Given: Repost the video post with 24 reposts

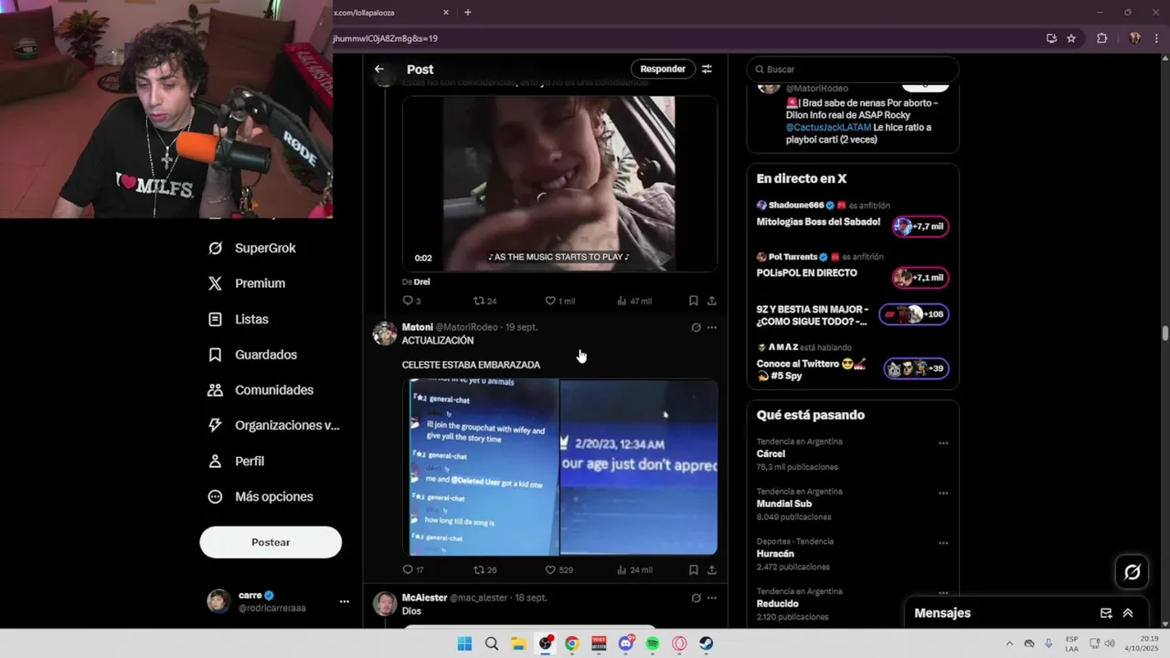Looking at the screenshot, I should pyautogui.click(x=484, y=301).
